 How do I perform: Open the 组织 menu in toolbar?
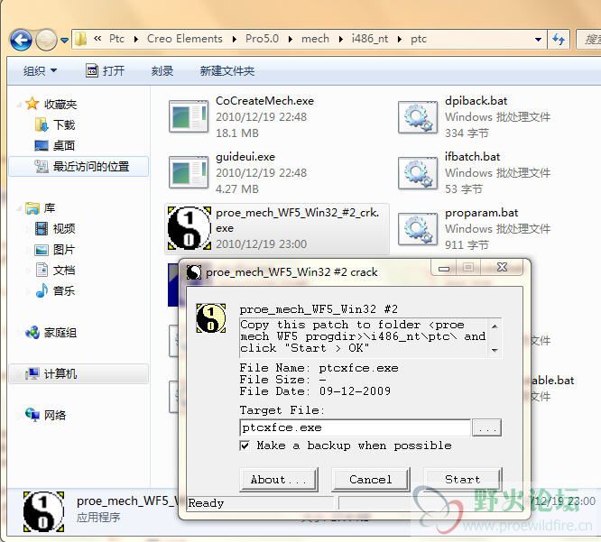tap(40, 71)
